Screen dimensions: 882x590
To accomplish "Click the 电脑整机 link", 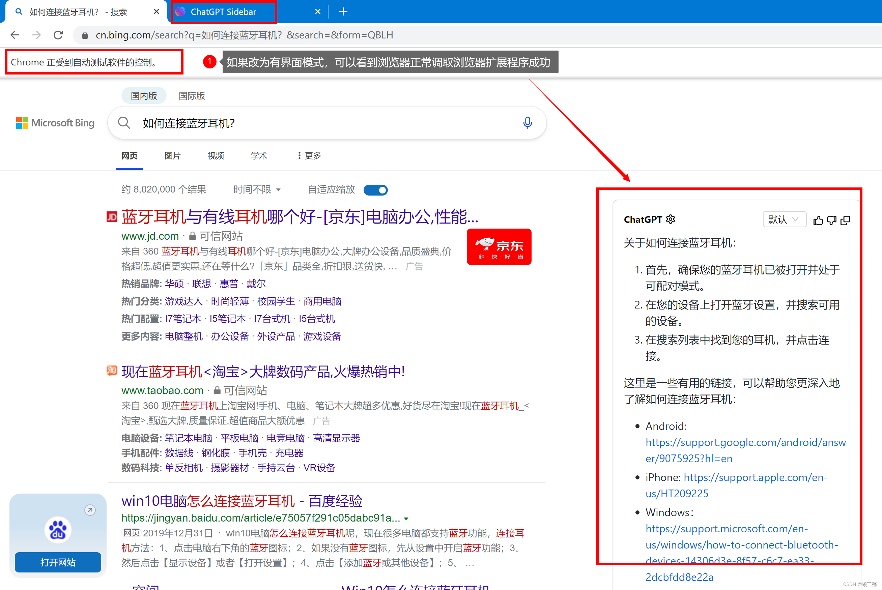I will click(x=184, y=336).
